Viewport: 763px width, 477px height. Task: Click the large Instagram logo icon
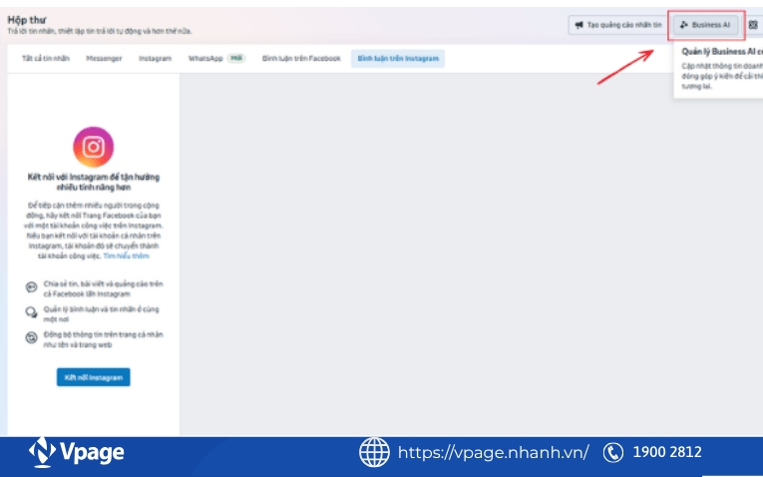94,147
